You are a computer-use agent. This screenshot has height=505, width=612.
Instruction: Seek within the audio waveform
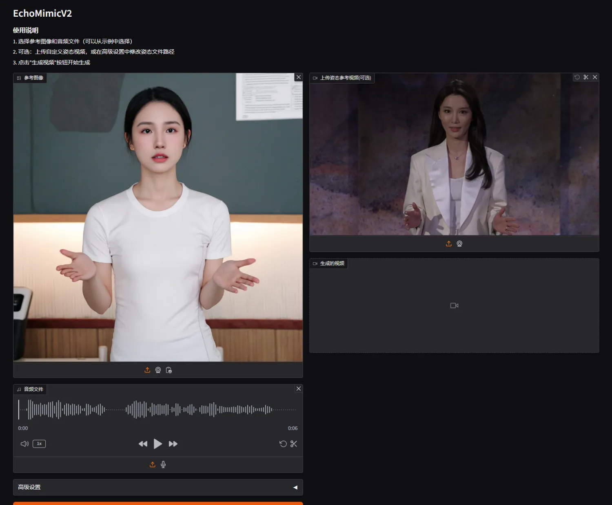[x=157, y=409]
